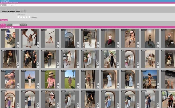Focus the celebrity search field
This screenshot has width=175, height=108.
coord(90,5)
